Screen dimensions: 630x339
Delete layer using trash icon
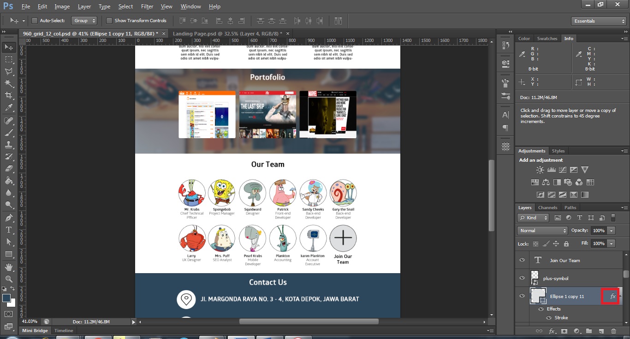point(613,331)
